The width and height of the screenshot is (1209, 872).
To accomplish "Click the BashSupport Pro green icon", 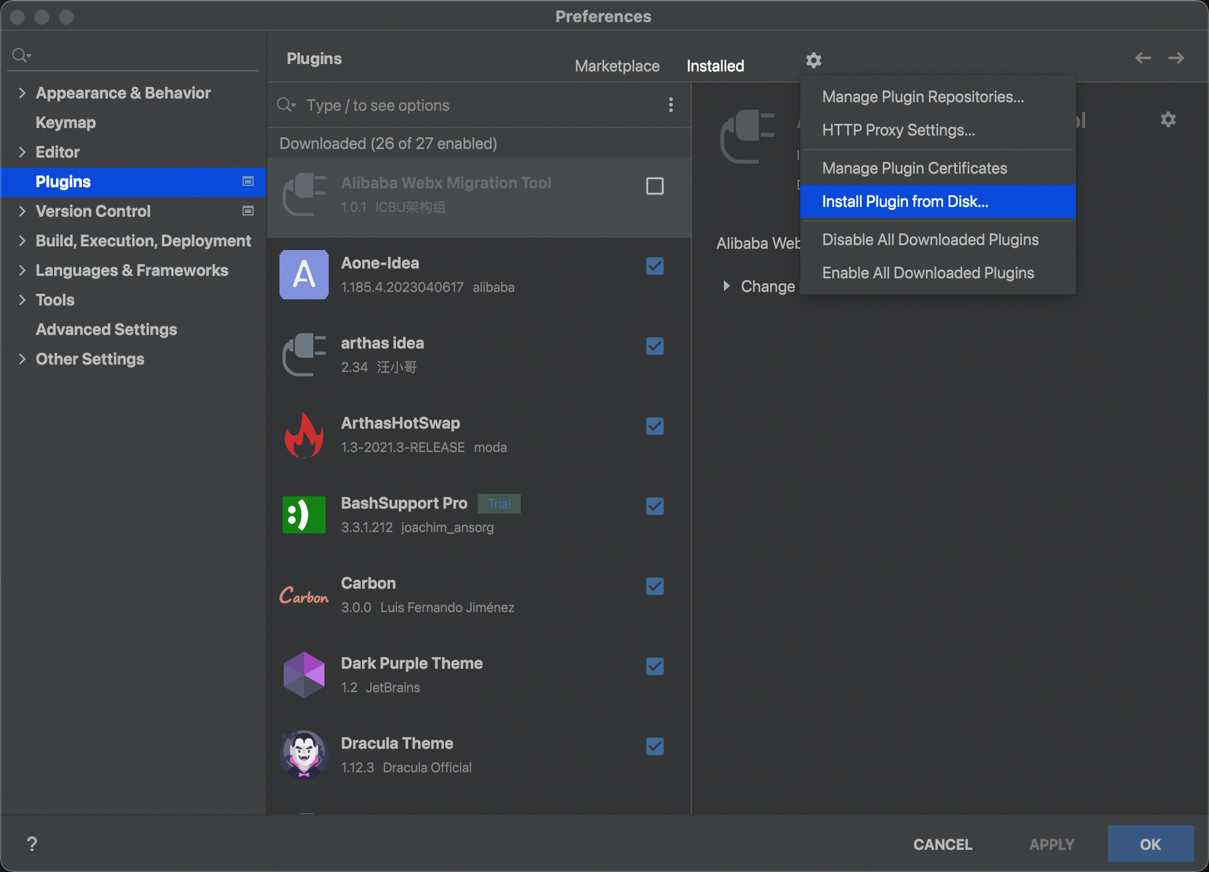I will click(304, 515).
